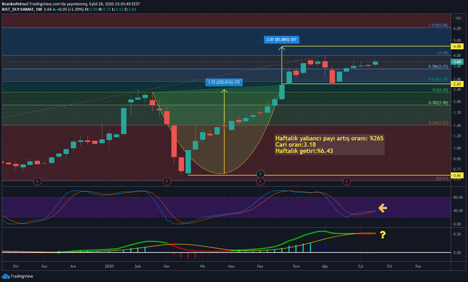
Task: Click the 'Haftalık getiri:%6.43' note line
Action: click(304, 151)
